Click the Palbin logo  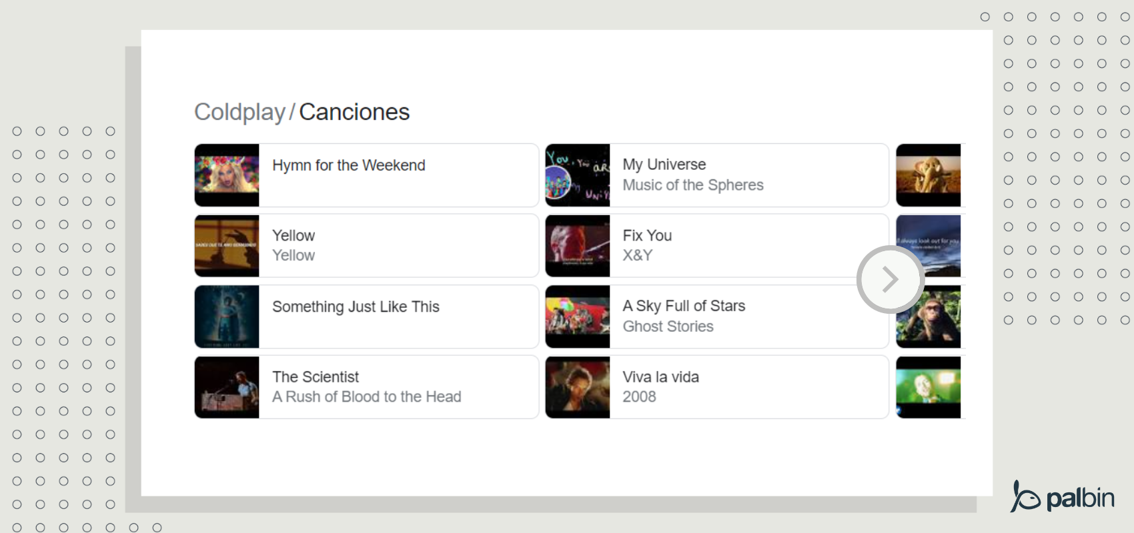pos(1063,497)
